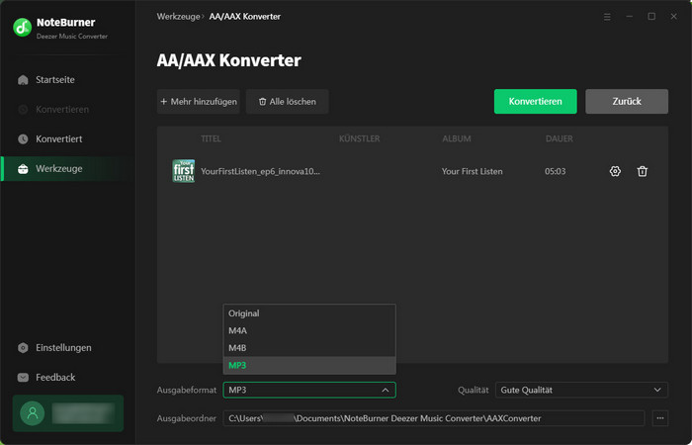Click Werkzeuge in the breadcrumb
692x445 pixels.
178,17
